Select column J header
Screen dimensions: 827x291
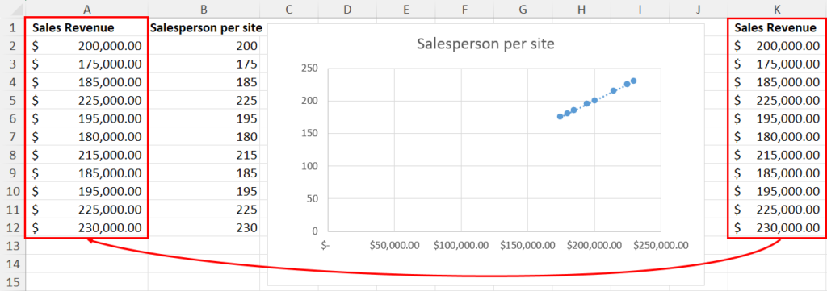pos(698,9)
